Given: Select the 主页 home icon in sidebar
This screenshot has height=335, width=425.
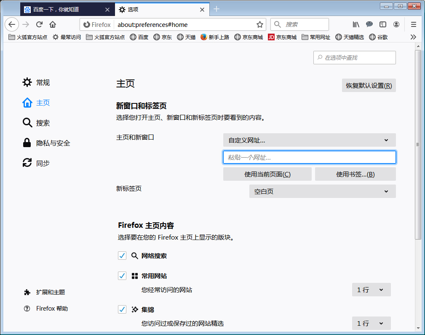Looking at the screenshot, I should [27, 103].
